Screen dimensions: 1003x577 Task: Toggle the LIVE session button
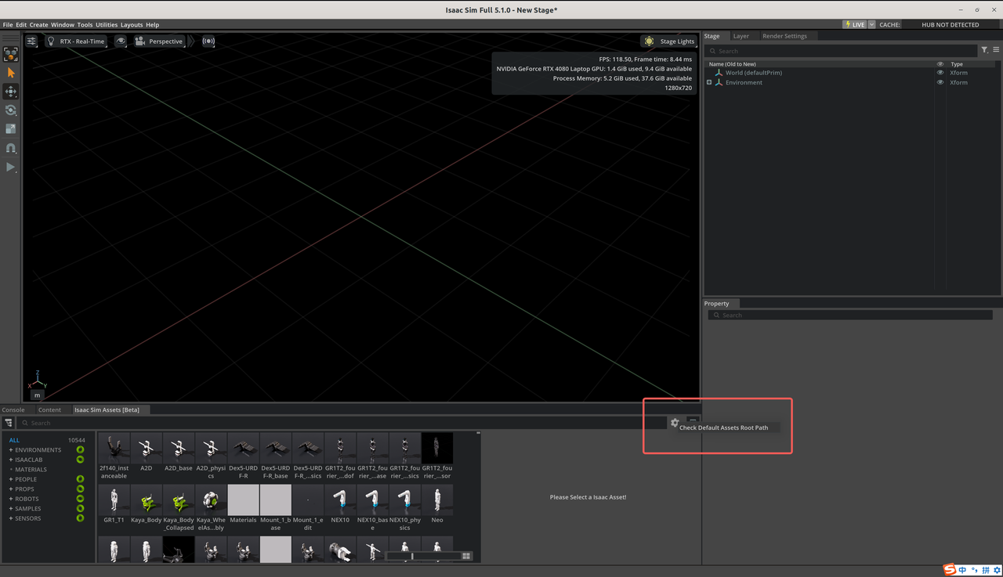(855, 24)
